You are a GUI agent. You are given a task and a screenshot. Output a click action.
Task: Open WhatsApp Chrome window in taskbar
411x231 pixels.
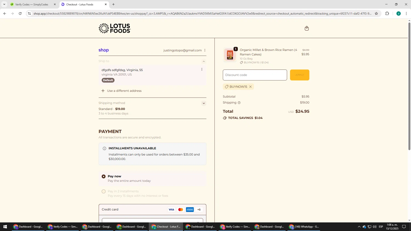[x=304, y=227]
